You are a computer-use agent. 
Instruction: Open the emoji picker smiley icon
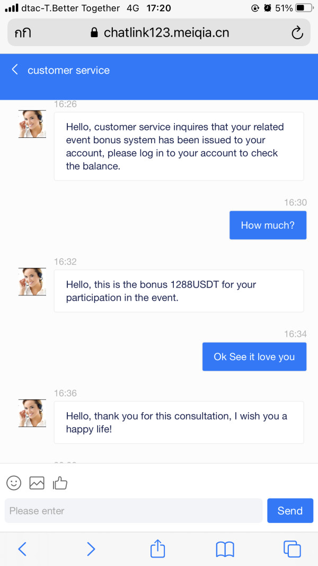pyautogui.click(x=14, y=482)
